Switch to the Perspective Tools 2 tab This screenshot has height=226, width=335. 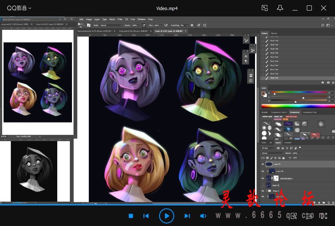tap(279, 112)
